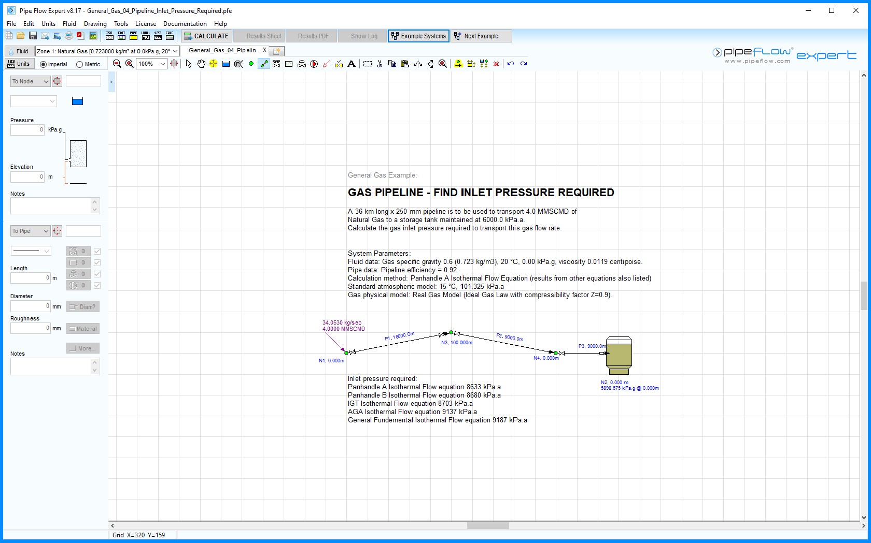871x543 pixels.
Task: Open the 100% zoom level dropdown
Action: click(151, 64)
